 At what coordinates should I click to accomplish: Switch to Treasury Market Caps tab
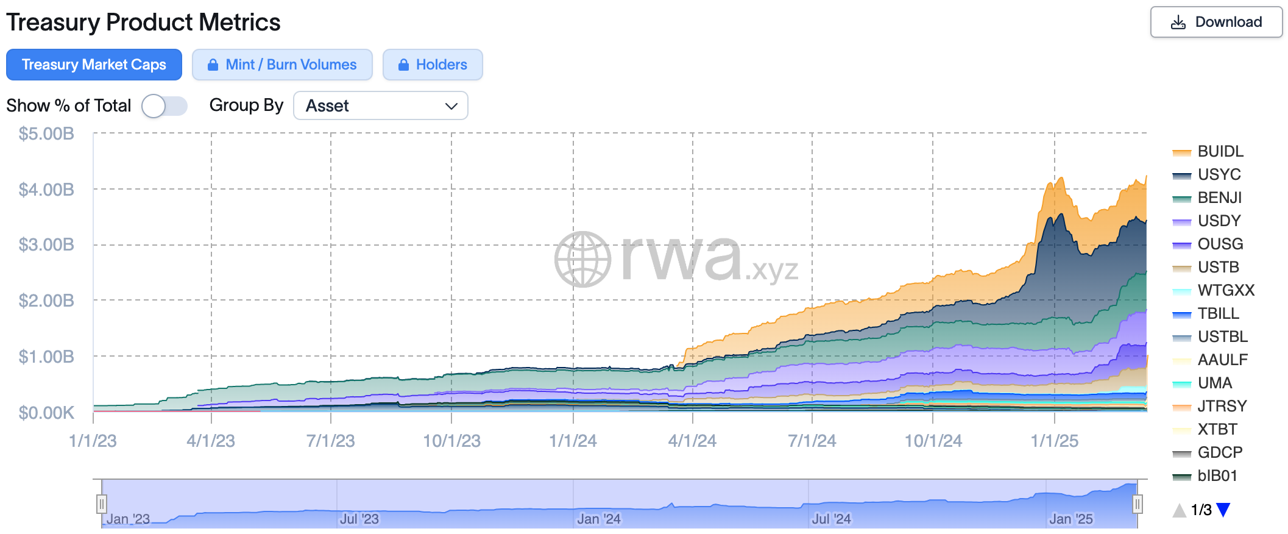tap(94, 65)
